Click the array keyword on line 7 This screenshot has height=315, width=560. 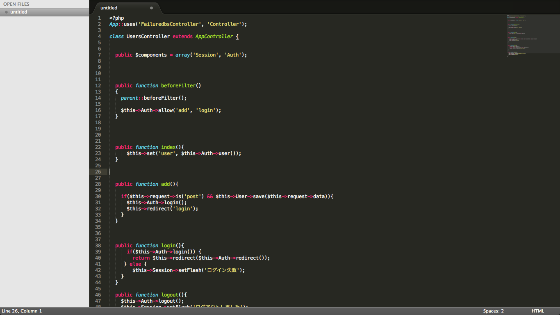[x=182, y=55]
